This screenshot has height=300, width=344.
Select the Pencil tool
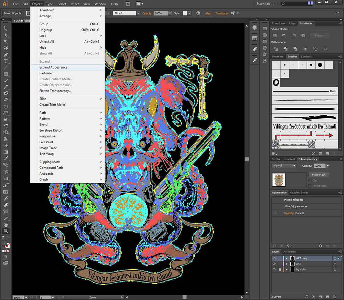(x=6, y=87)
